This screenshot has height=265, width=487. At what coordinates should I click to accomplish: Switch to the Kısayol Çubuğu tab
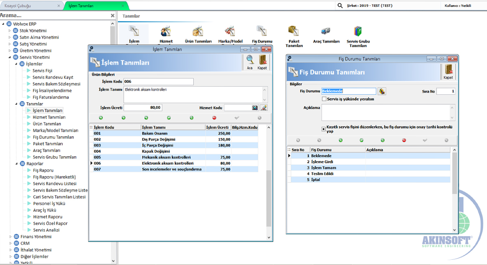tap(28, 6)
